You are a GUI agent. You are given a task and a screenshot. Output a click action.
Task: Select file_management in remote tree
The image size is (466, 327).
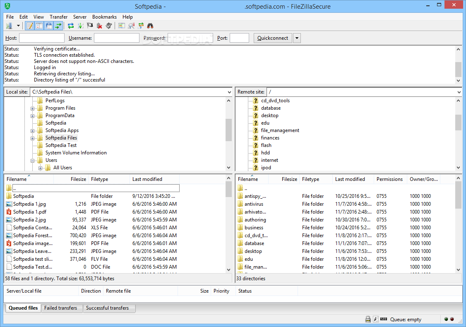[280, 130]
